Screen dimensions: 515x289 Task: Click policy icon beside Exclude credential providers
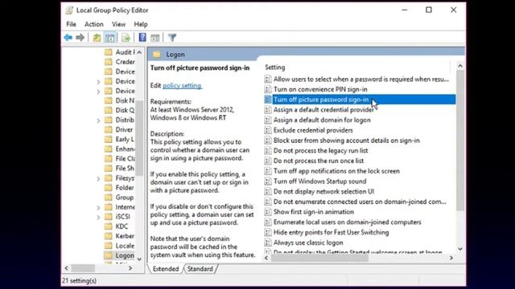coord(268,130)
